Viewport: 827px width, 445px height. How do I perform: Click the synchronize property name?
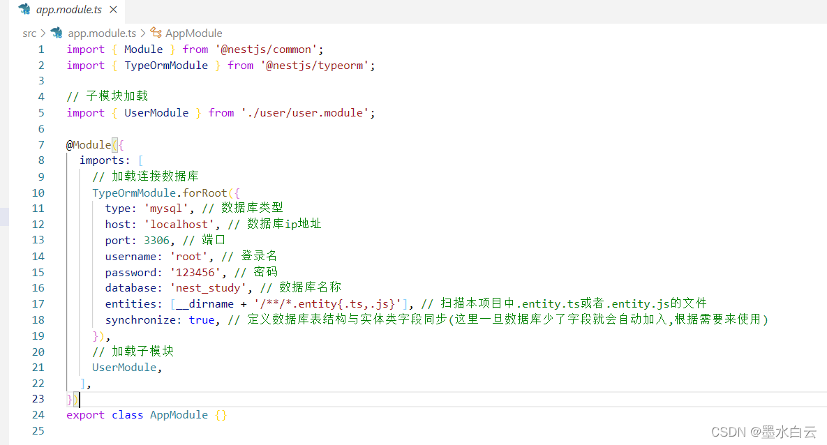(140, 320)
